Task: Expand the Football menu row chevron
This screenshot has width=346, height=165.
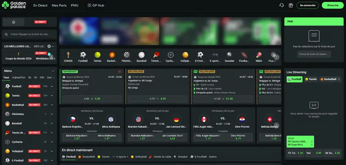Action: [x=52, y=87]
